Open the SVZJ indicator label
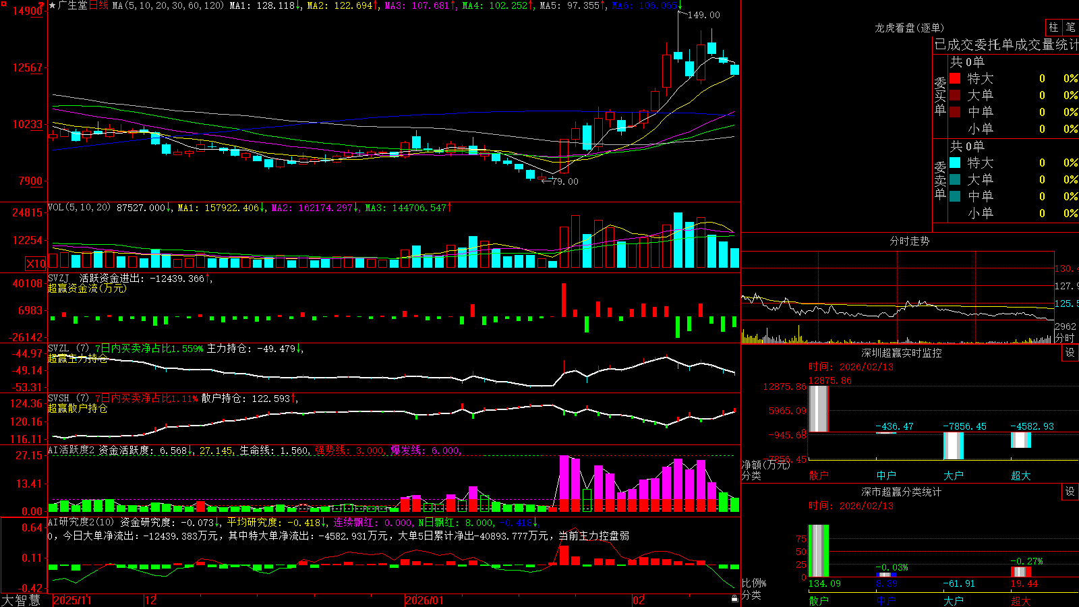1079x607 pixels. (x=59, y=278)
